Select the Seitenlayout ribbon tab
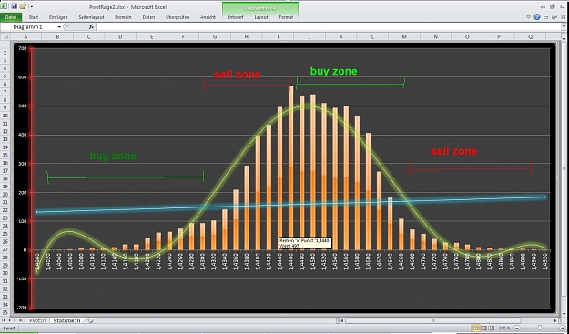 (x=91, y=17)
